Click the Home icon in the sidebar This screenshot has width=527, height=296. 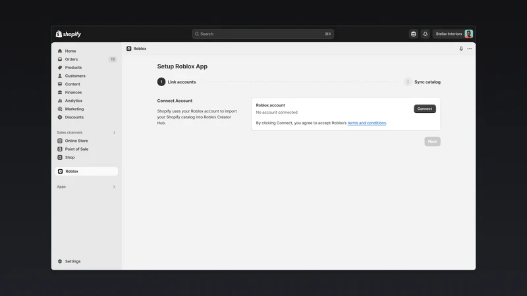60,51
